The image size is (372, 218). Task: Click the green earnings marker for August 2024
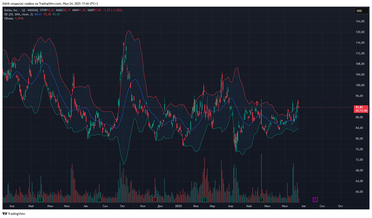point(99,200)
